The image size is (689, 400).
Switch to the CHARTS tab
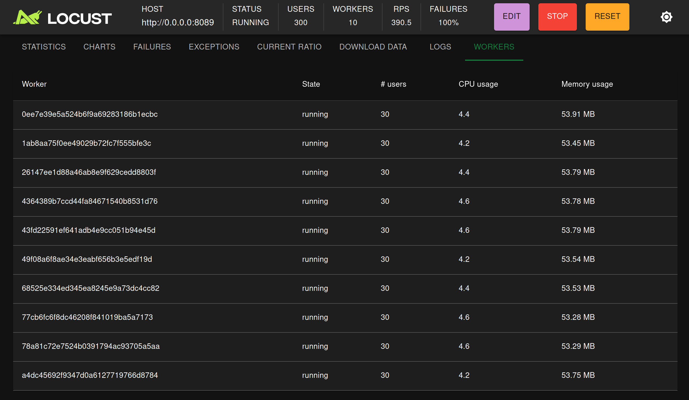(x=99, y=47)
